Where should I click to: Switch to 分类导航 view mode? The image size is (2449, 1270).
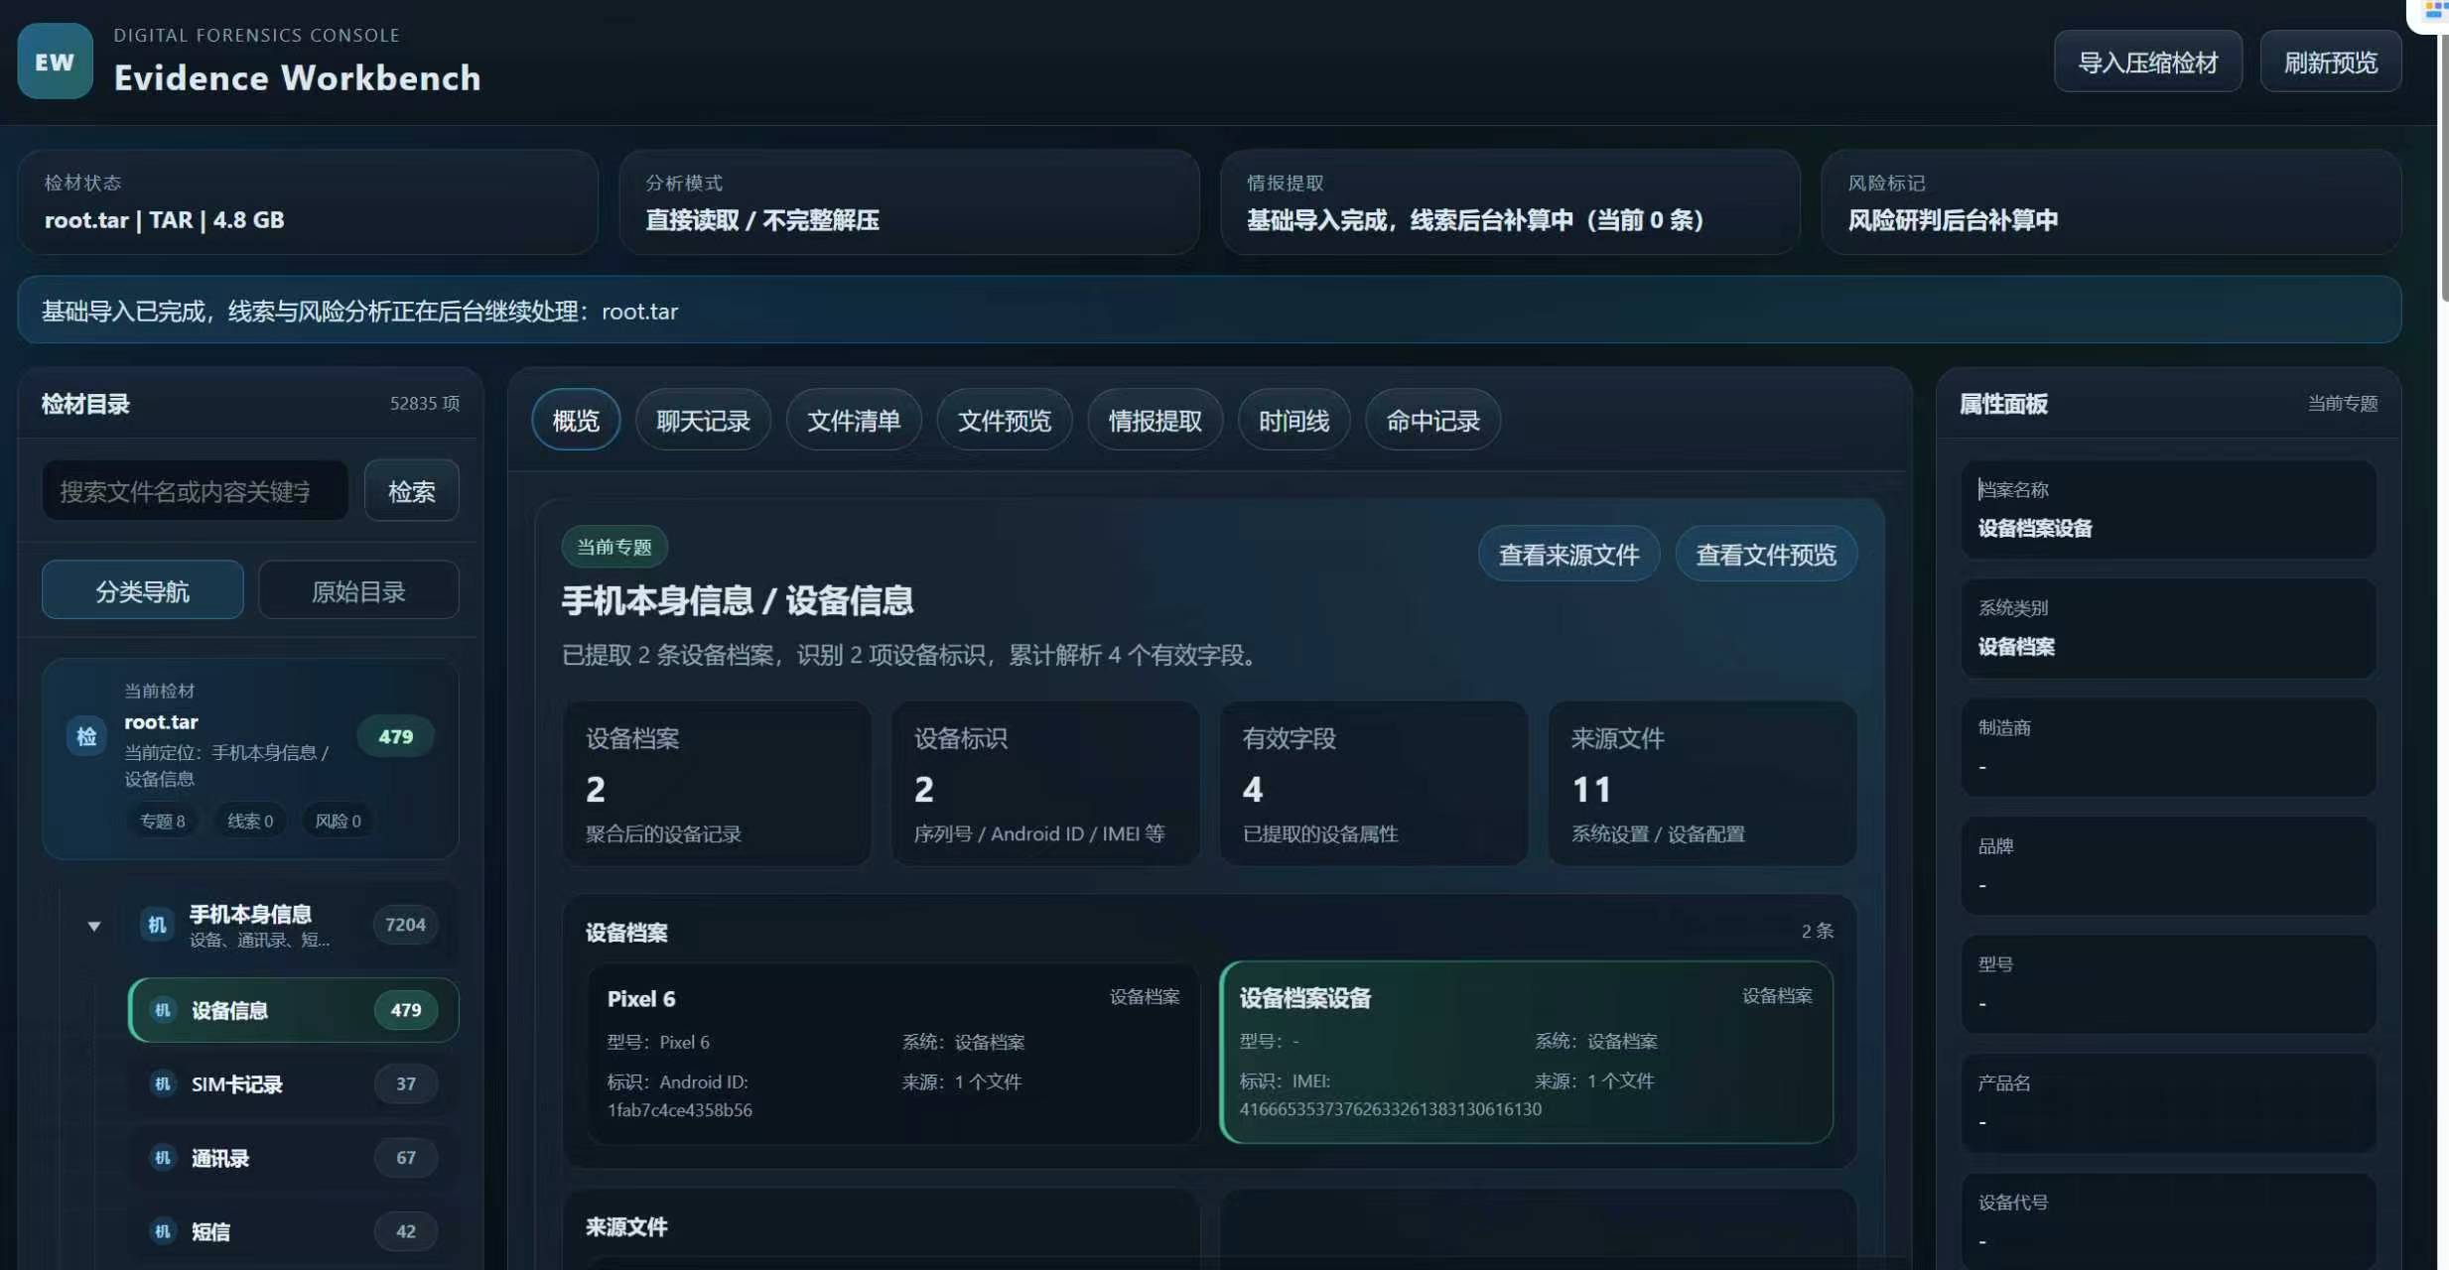(x=143, y=591)
